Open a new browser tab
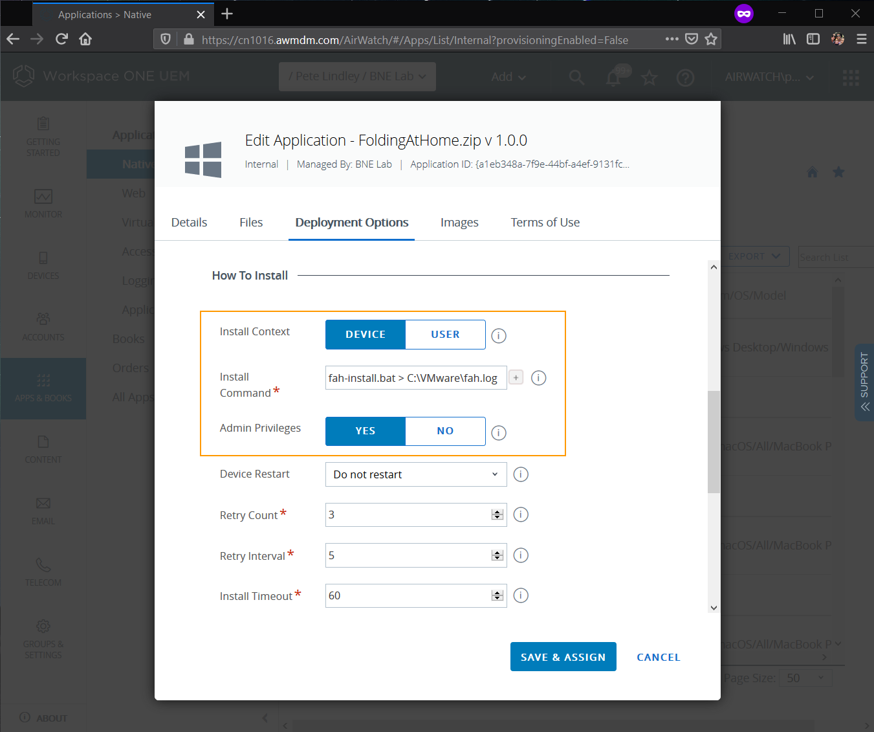This screenshot has width=874, height=732. pos(227,14)
